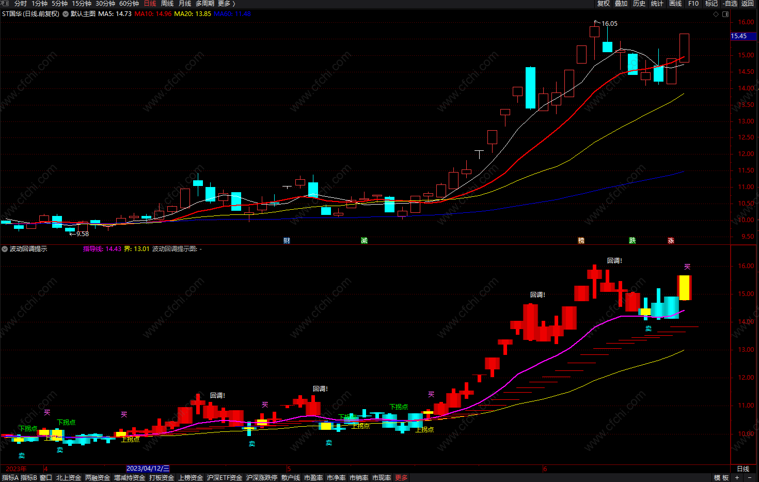Viewport: 759px width, 482px height.
Task: Open the 波动回调提示 indicator dropdown arrow
Action: [x=5, y=249]
